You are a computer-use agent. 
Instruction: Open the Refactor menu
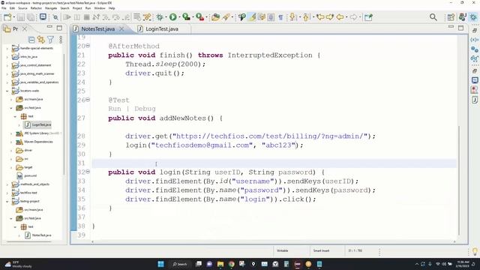[36, 8]
